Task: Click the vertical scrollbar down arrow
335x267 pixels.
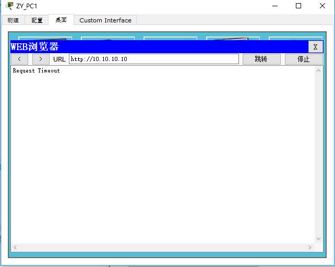Action: pyautogui.click(x=318, y=239)
